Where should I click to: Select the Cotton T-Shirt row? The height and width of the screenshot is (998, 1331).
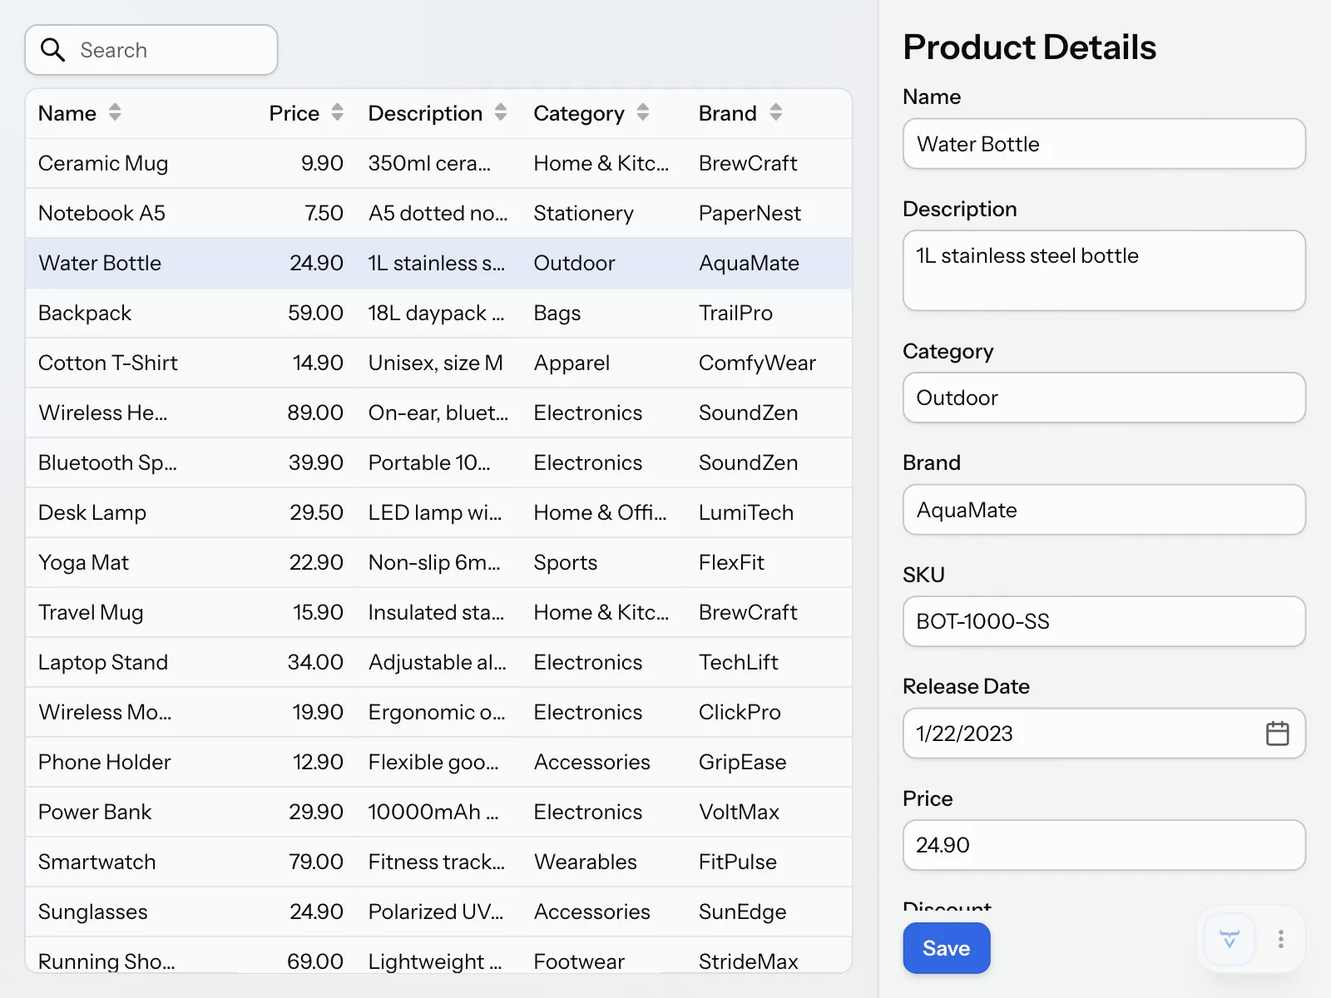(x=438, y=363)
